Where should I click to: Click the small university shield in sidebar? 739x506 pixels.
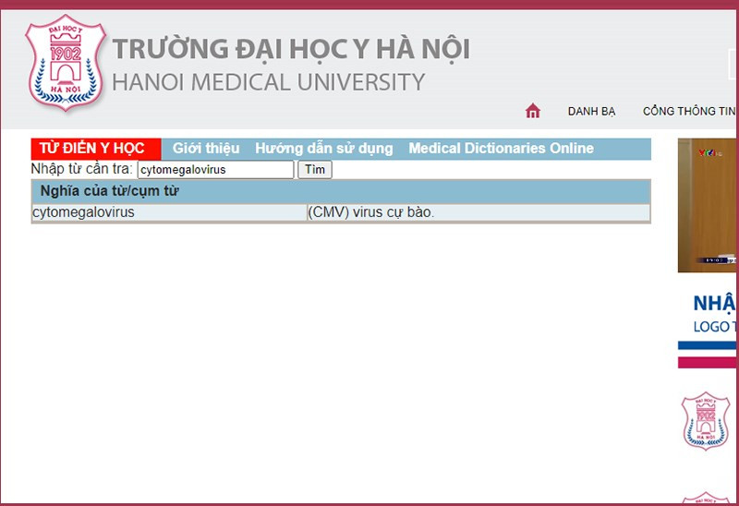[x=706, y=420]
